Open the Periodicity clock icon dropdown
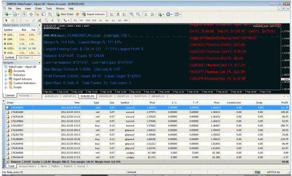Screen dimensions: 292x176 (x=169, y=14)
